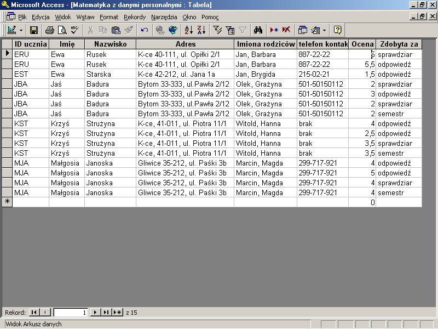
Task: Open the Rekordy menu
Action: pyautogui.click(x=135, y=17)
